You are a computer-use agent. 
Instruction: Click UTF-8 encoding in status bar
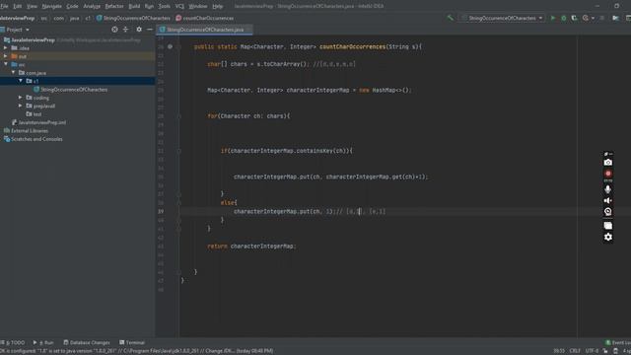pyautogui.click(x=592, y=351)
